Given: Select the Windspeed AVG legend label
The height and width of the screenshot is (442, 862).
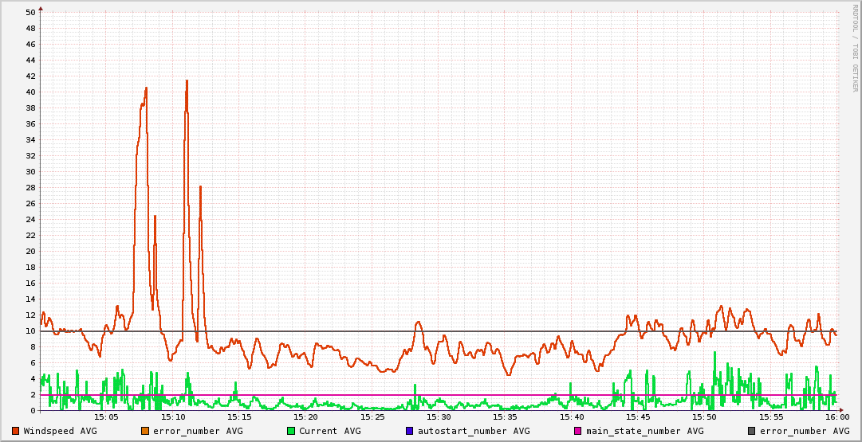Looking at the screenshot, I should pos(60,431).
